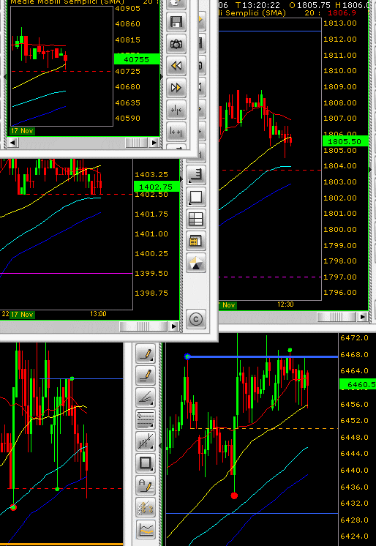Click the expand horizontal scale icon

176,132
